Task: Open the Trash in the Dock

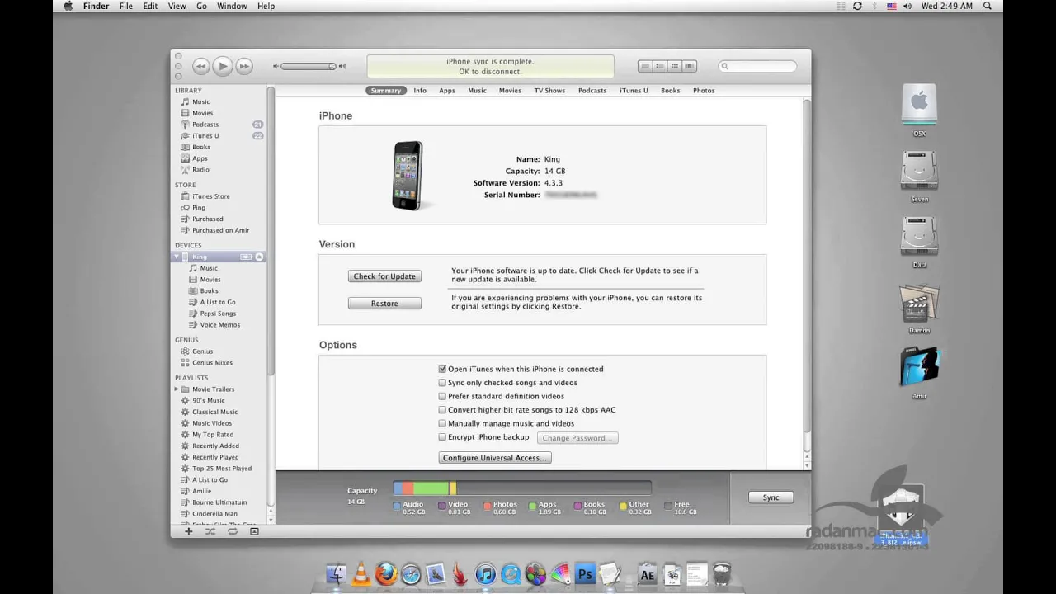Action: click(x=722, y=574)
